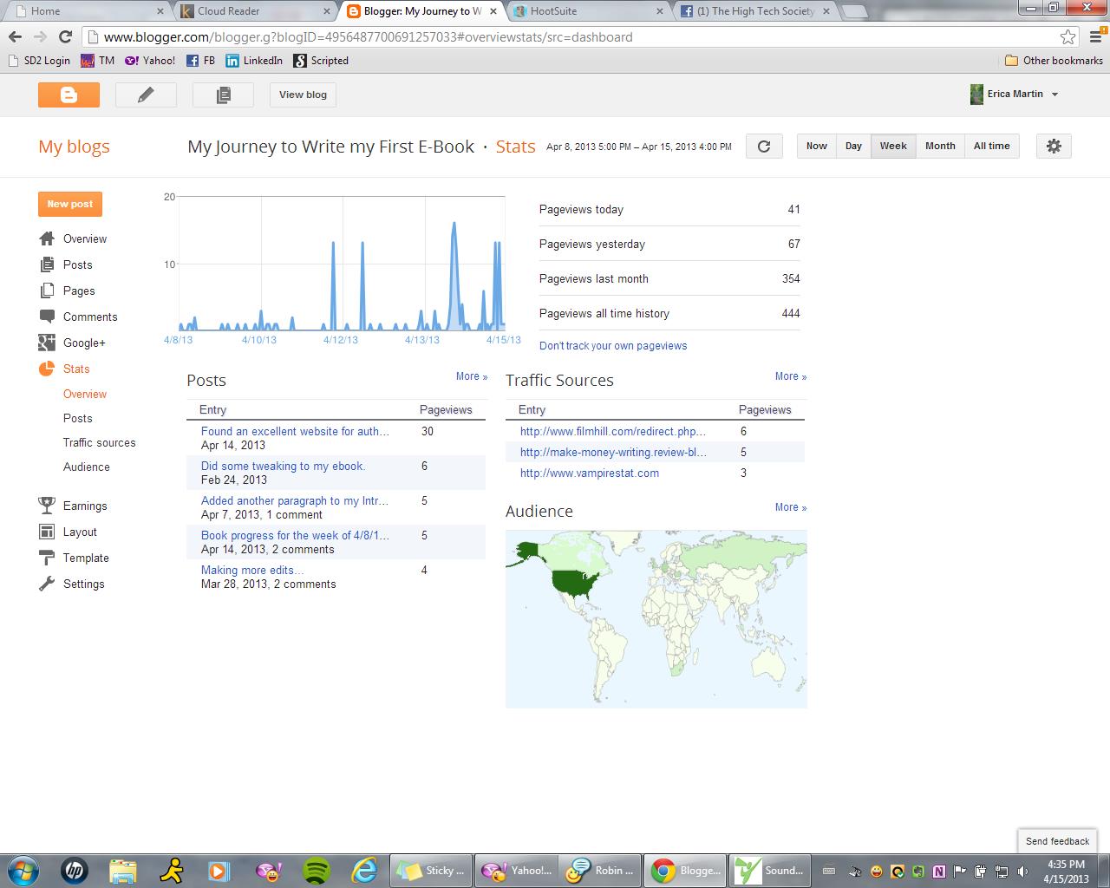
Task: Open the Other bookmarks folder
Action: click(1054, 61)
